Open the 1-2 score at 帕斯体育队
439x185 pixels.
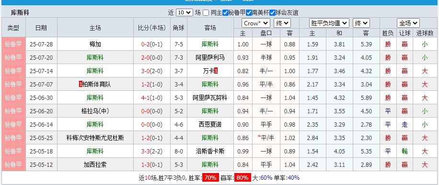pyautogui.click(x=146, y=85)
